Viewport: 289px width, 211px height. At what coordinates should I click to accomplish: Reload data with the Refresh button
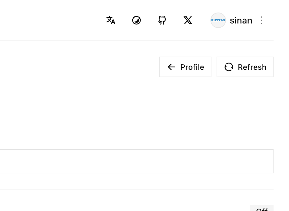tap(245, 67)
